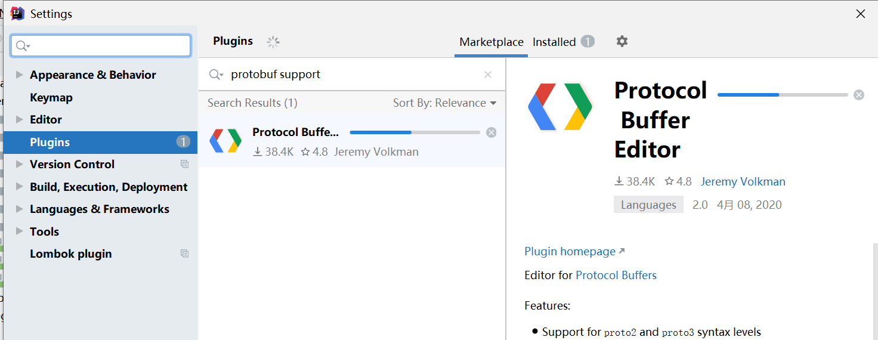The image size is (878, 340).
Task: Switch to the Marketplace tab
Action: point(491,42)
